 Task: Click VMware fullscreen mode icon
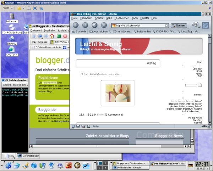(x=35, y=8)
